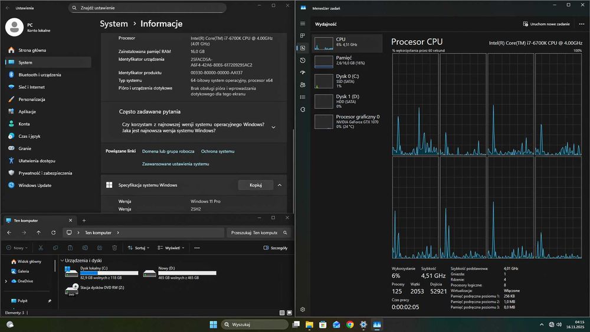This screenshot has width=590, height=332.
Task: Click the Przeszukaj: Ten komputer search field
Action: [x=259, y=233]
